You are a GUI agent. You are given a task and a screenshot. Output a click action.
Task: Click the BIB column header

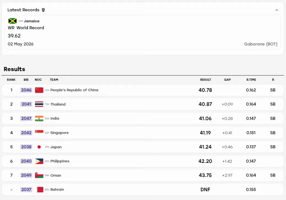click(26, 80)
